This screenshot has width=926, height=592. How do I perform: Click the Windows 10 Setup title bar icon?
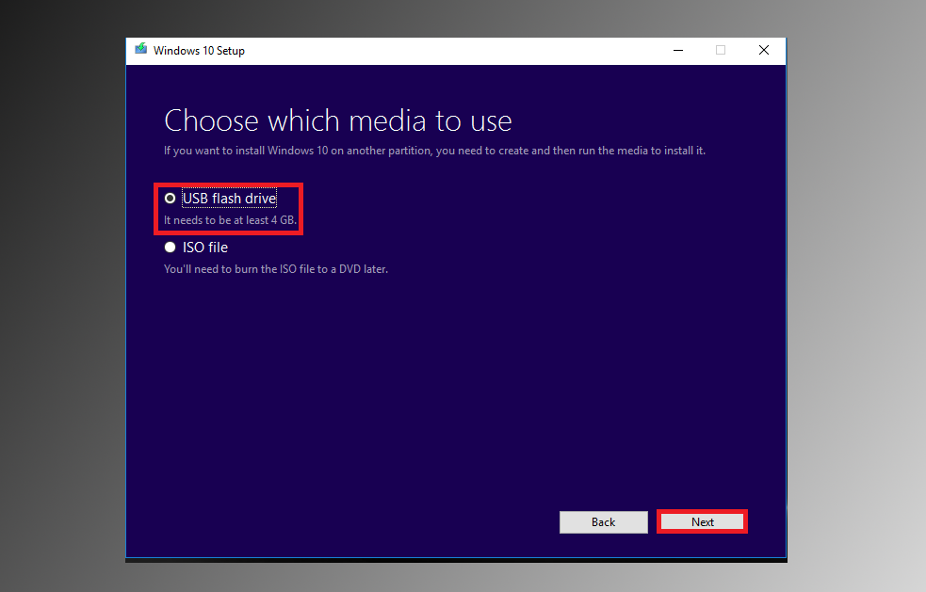(x=140, y=50)
